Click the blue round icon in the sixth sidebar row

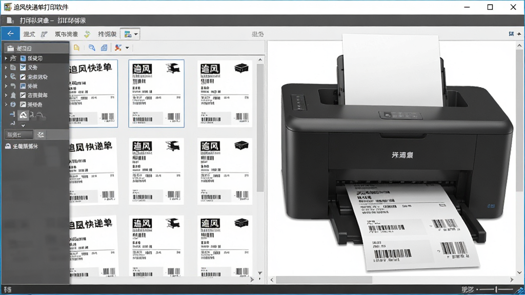13,104
